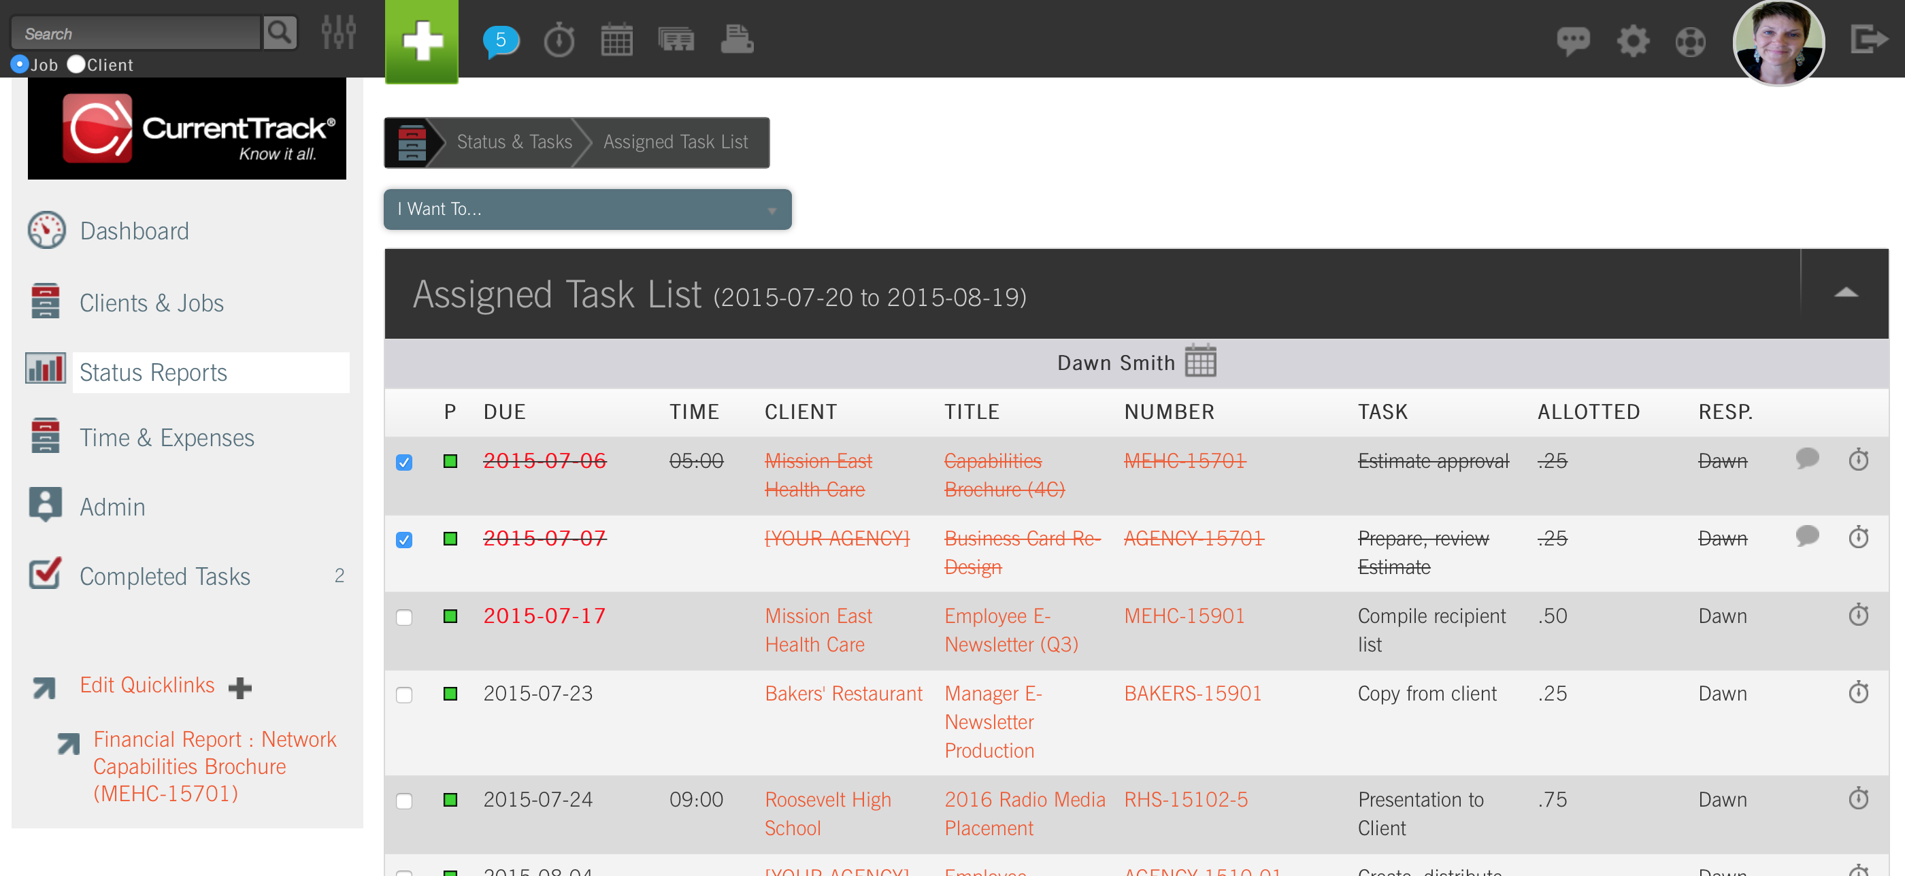This screenshot has height=876, width=1905.
Task: Click priority green square for 2015-07-17 task
Action: pos(450,616)
